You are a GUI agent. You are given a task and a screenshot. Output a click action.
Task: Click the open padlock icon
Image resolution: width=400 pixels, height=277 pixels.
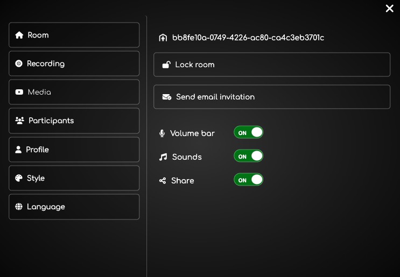tap(166, 65)
